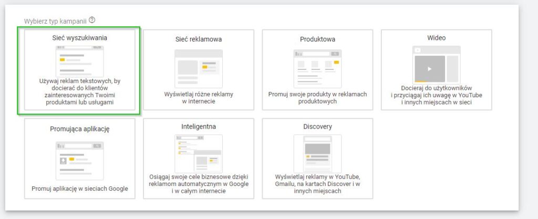Open the help icon next to Wybierz typ kampanii
The height and width of the screenshot is (219, 538).
pyautogui.click(x=91, y=20)
